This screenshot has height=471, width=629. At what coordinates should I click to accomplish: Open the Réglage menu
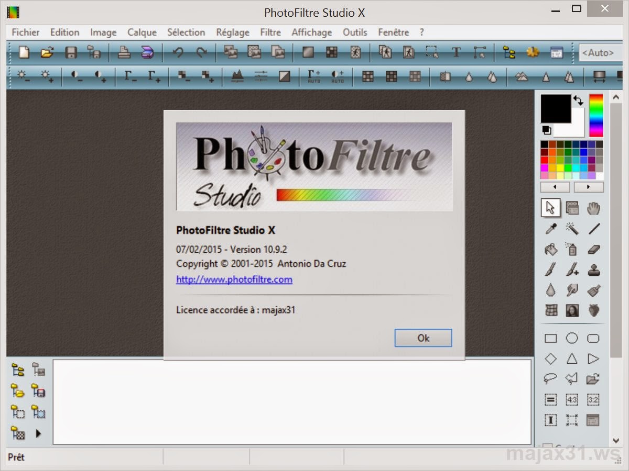point(232,32)
